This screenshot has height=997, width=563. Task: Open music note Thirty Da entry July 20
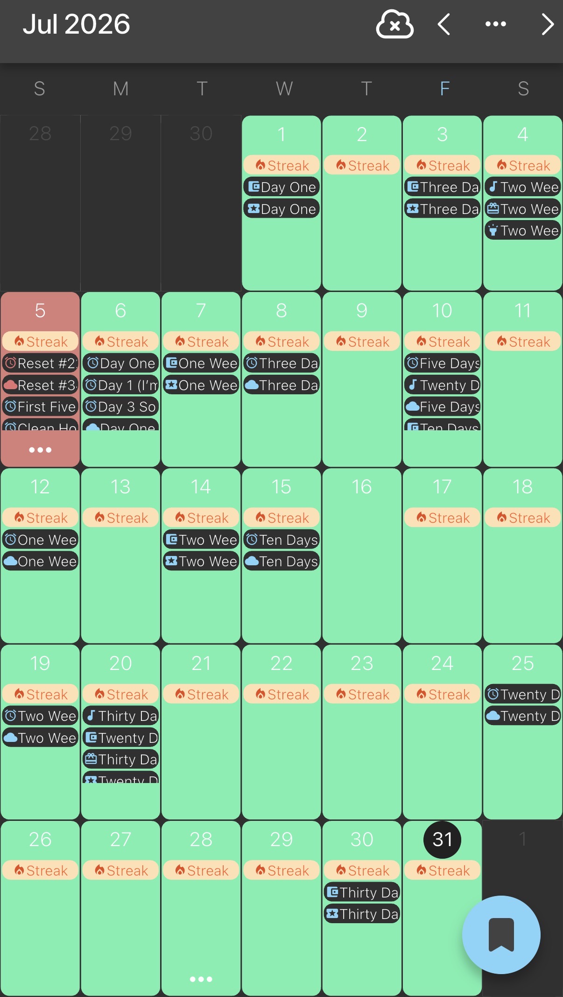120,716
